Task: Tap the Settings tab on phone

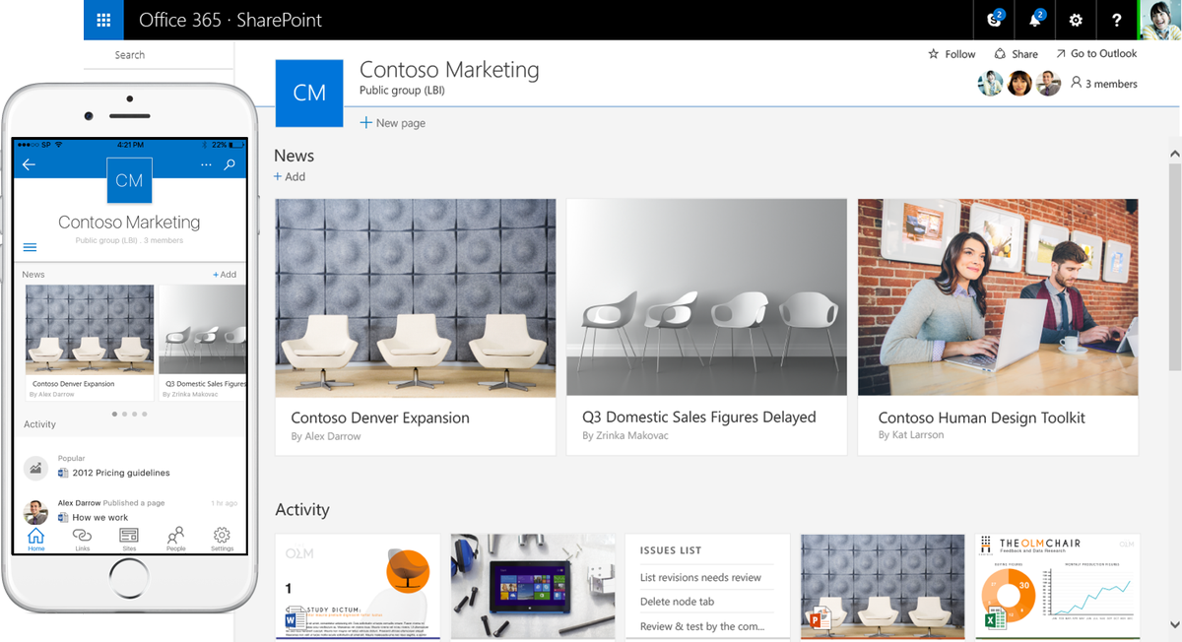Action: [222, 540]
